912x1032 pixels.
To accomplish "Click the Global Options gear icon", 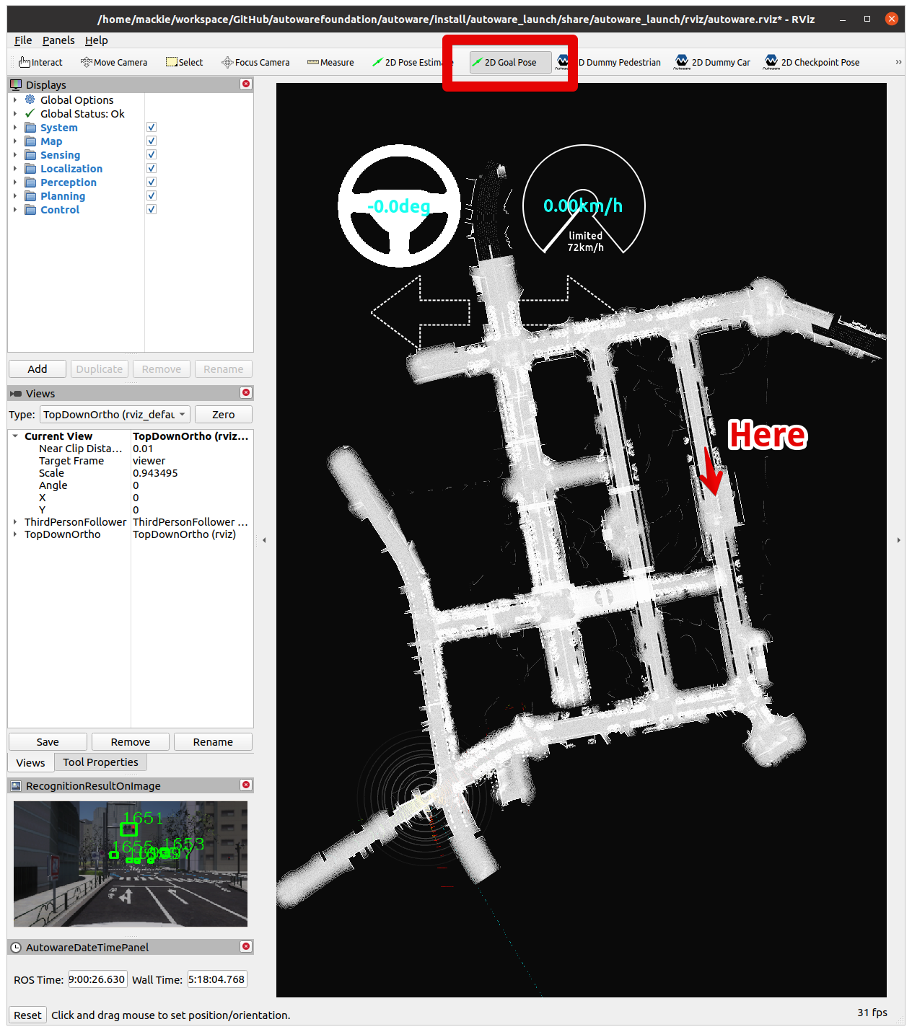I will click(x=30, y=100).
